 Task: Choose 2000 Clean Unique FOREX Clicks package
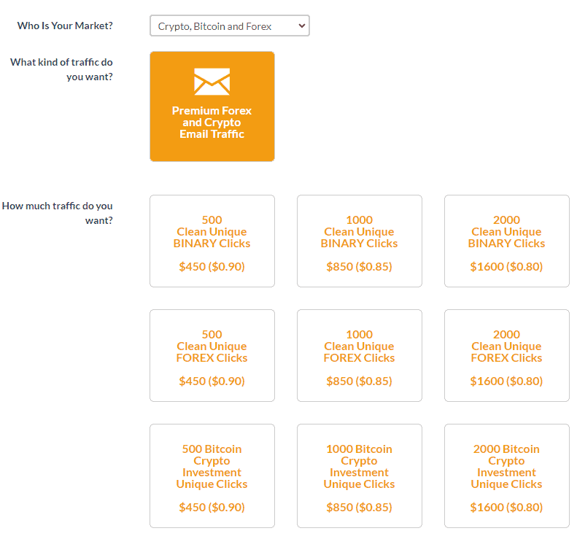click(507, 355)
